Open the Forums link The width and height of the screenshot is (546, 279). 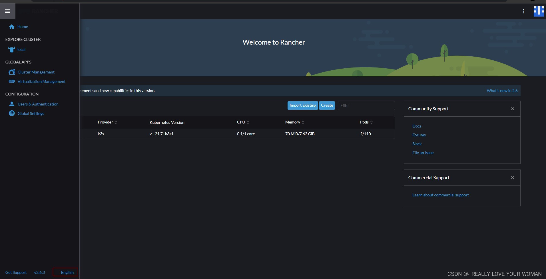point(419,135)
